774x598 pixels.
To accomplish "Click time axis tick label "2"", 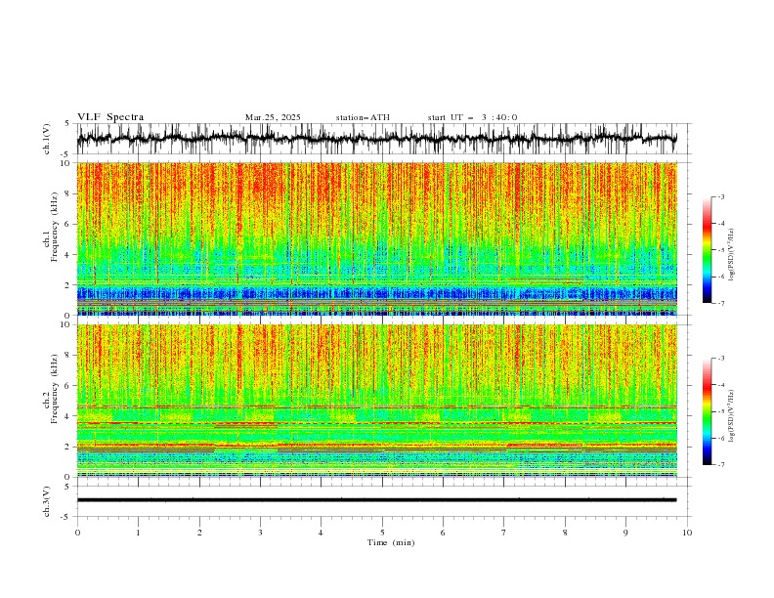I will pos(199,533).
